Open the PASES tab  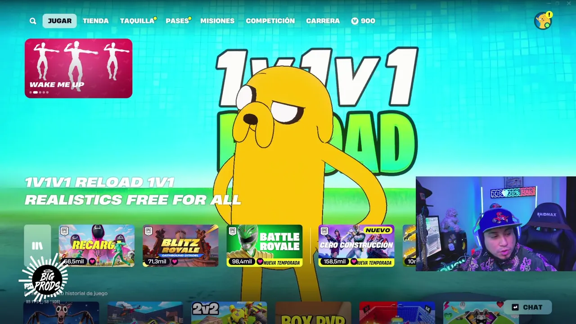tap(177, 21)
